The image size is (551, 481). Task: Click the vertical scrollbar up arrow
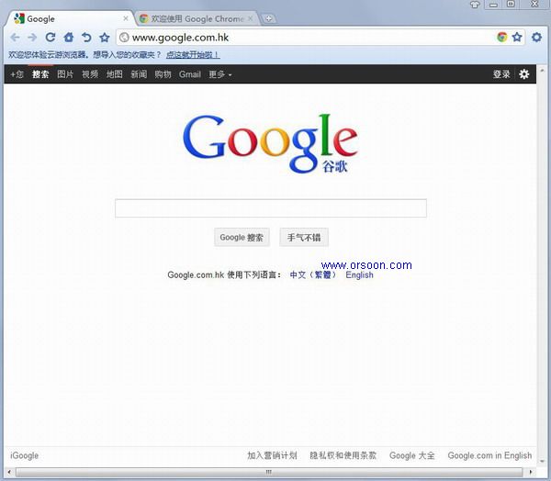point(542,71)
